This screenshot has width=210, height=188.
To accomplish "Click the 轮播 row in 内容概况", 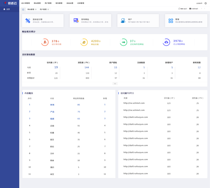I will (x=69, y=133).
